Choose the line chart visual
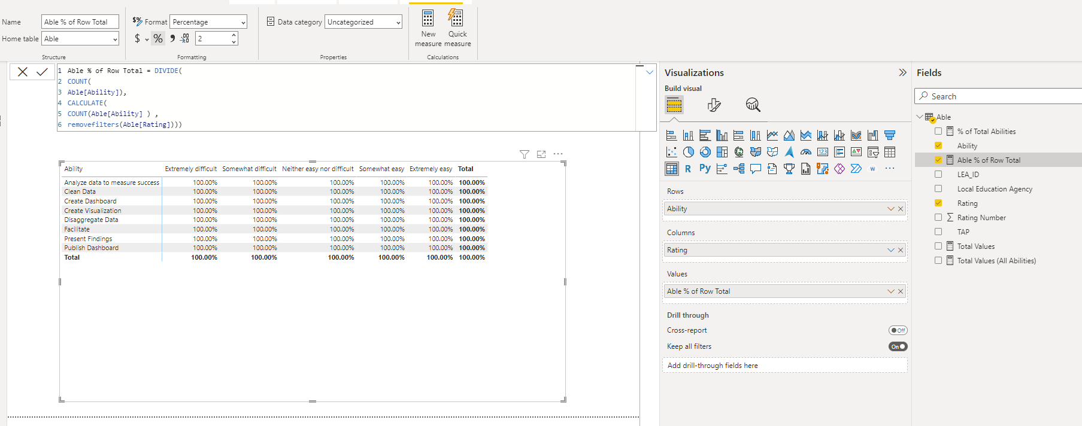Image resolution: width=1082 pixels, height=426 pixels. click(x=772, y=135)
